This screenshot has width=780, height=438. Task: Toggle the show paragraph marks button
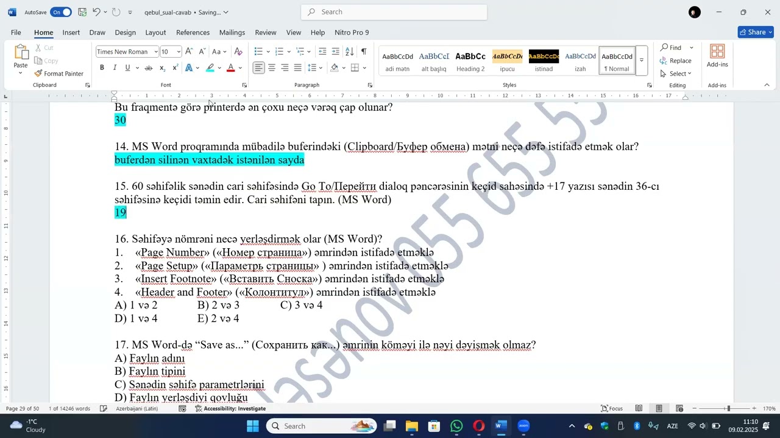[364, 52]
